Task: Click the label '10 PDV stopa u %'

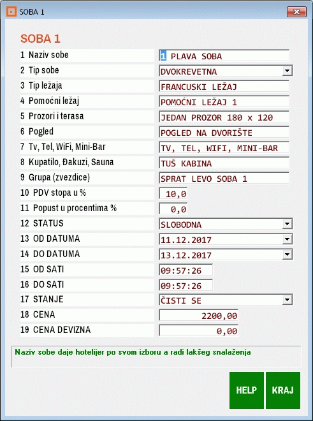Action: point(54,193)
